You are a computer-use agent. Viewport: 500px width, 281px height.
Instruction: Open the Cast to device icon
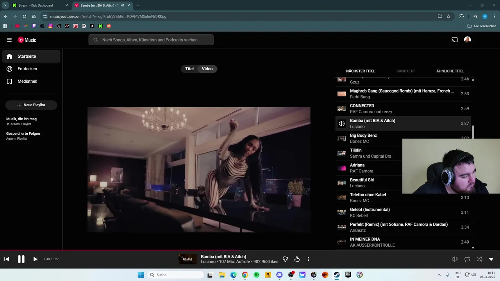click(x=455, y=40)
